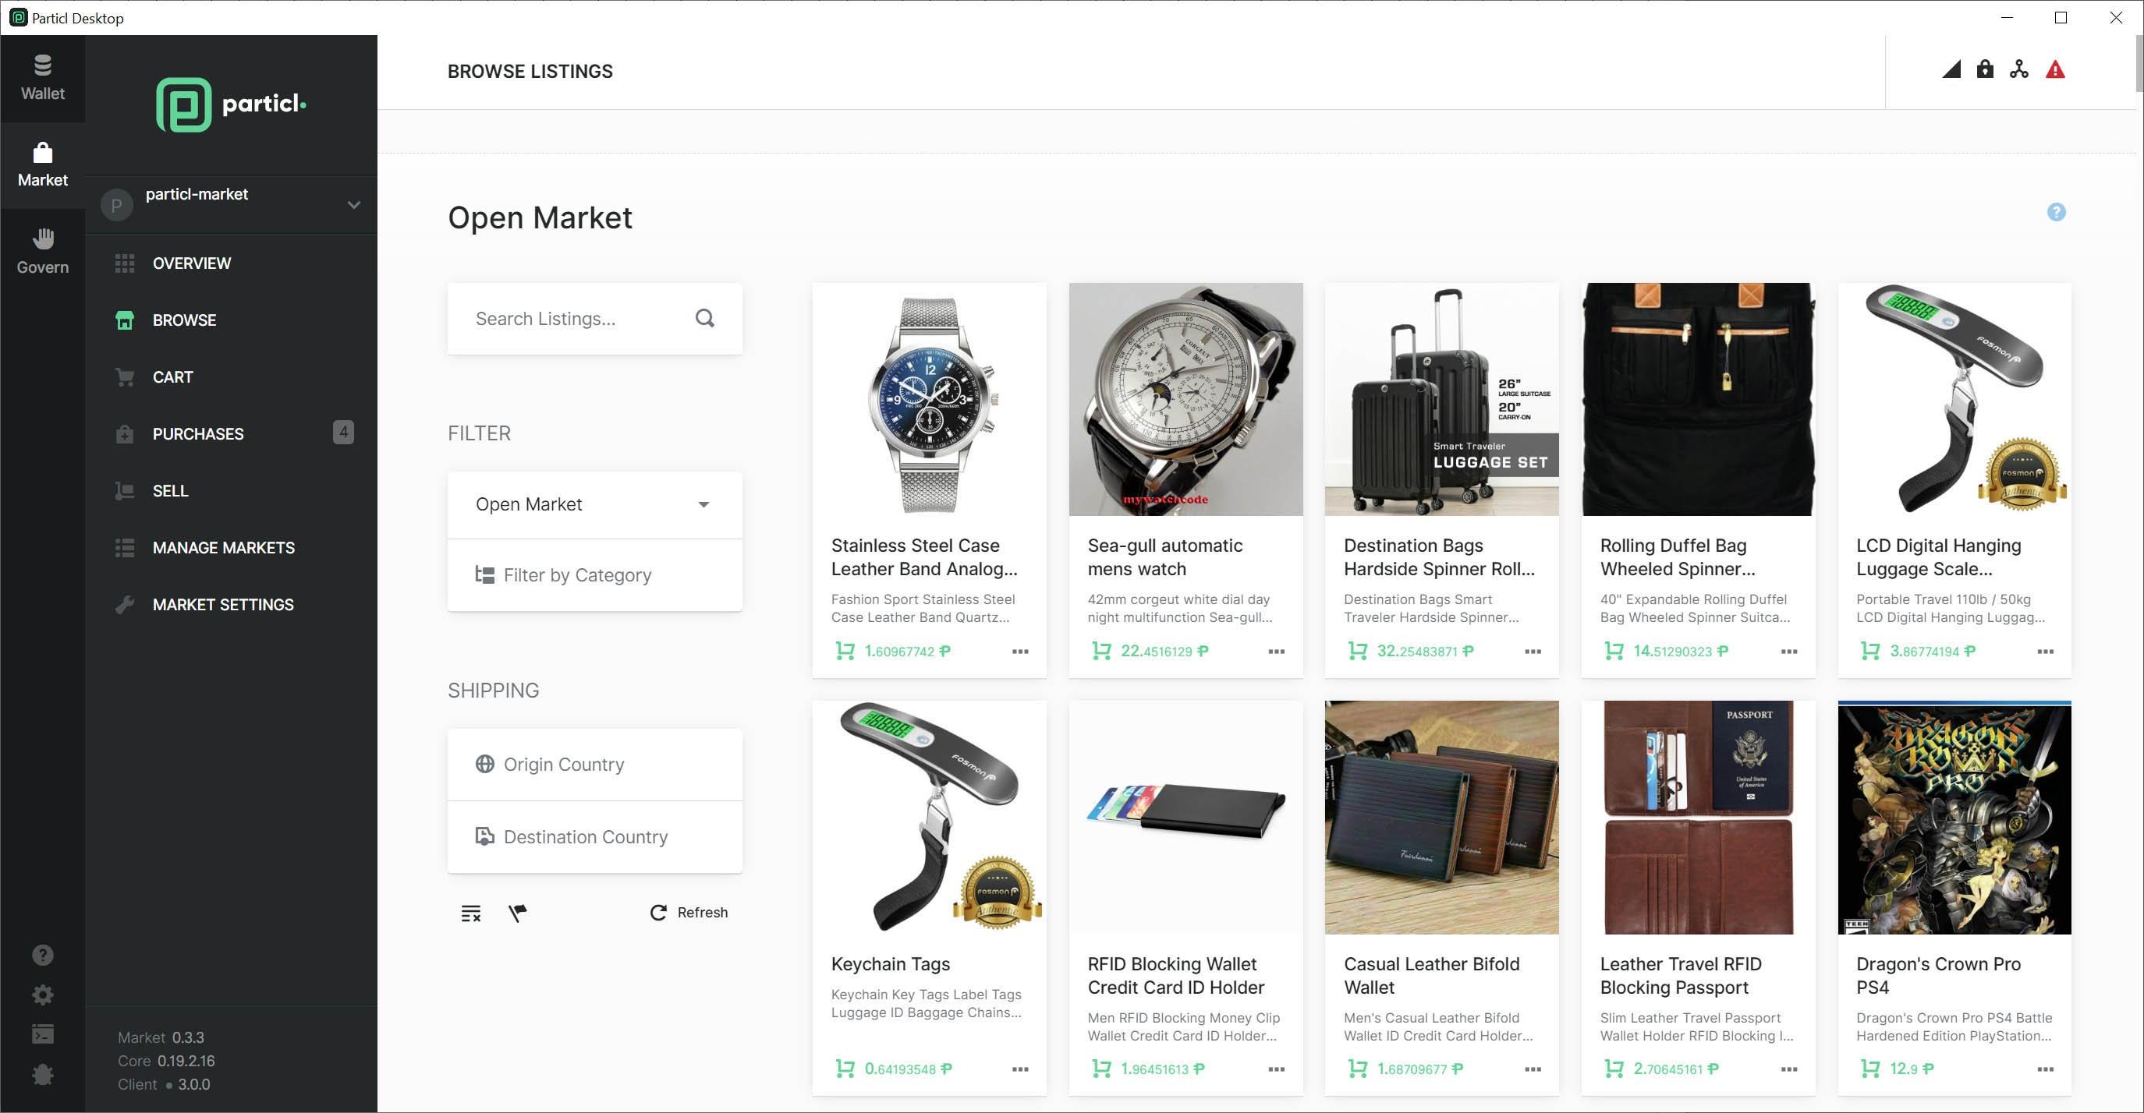Image resolution: width=2144 pixels, height=1113 pixels.
Task: Open the Casual Leather Bifold Wallet title
Action: pyautogui.click(x=1432, y=976)
